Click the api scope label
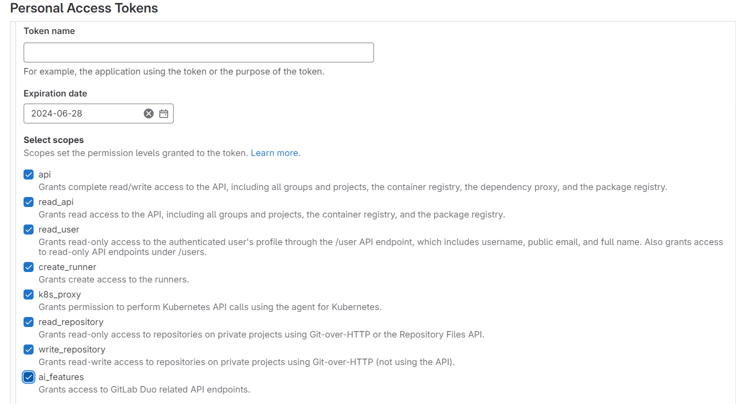The image size is (736, 404). [x=45, y=174]
